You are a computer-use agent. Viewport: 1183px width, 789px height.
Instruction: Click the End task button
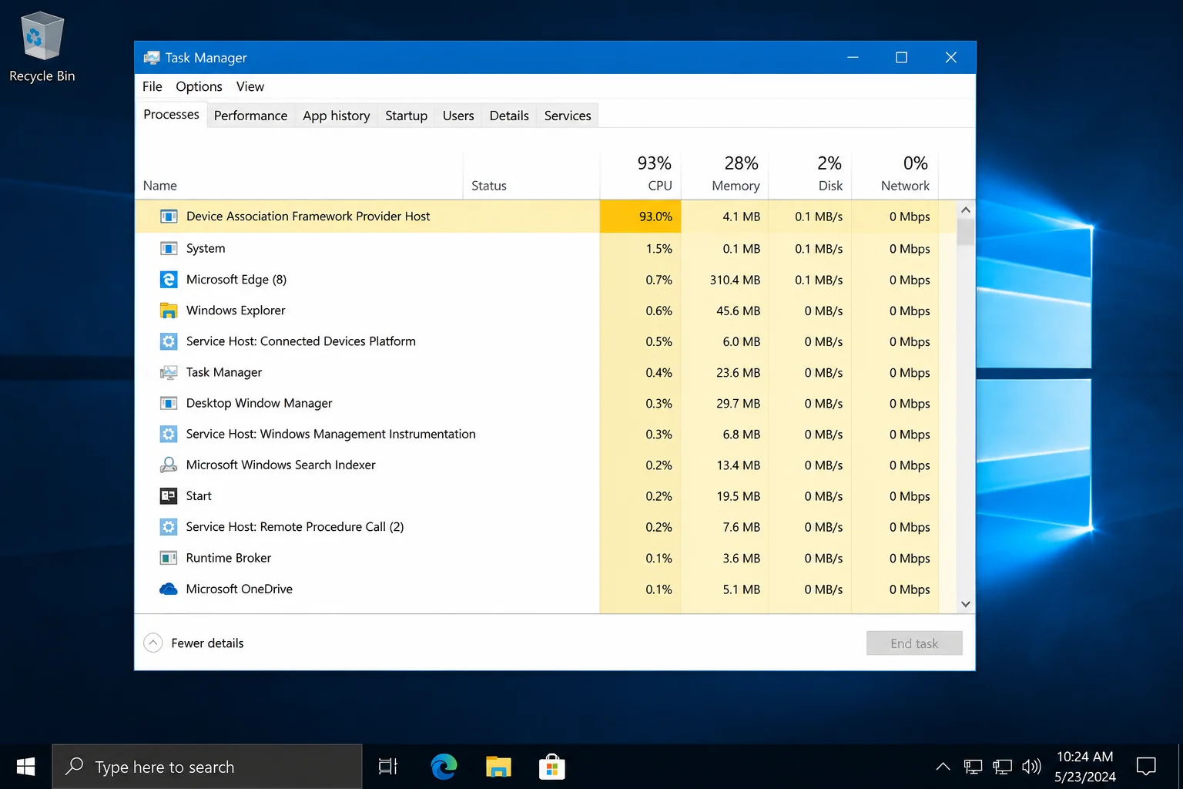tap(914, 643)
